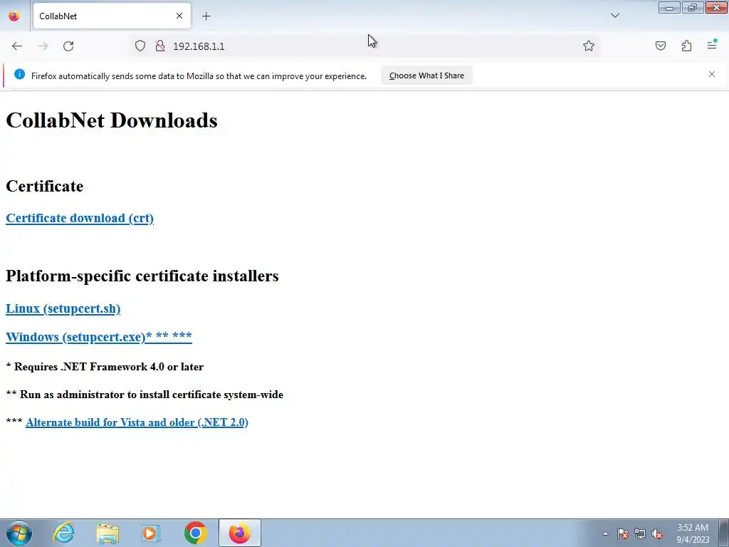
Task: Click the Show desktop strip
Action: click(723, 533)
